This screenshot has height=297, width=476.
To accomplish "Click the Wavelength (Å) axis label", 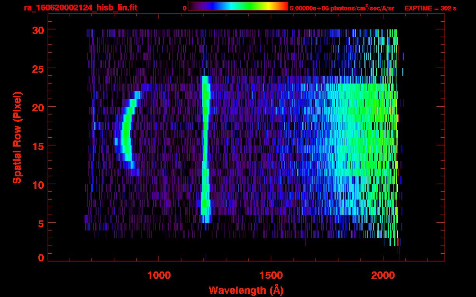I will click(246, 290).
